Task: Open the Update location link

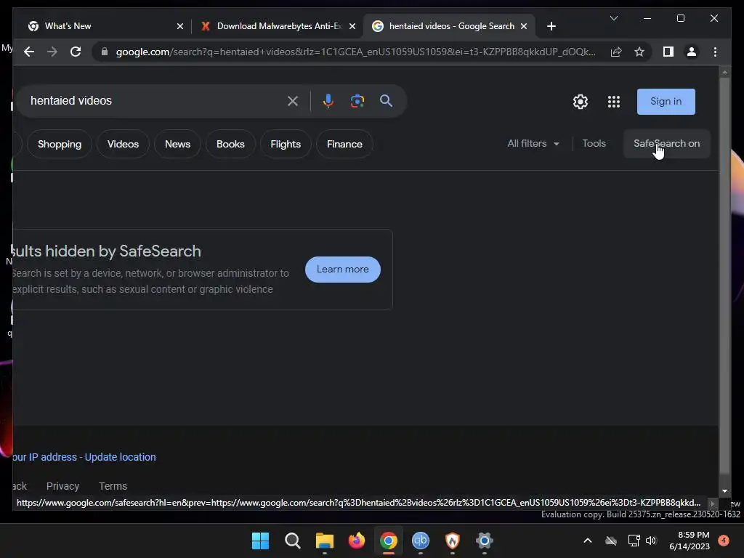Action: 120,457
